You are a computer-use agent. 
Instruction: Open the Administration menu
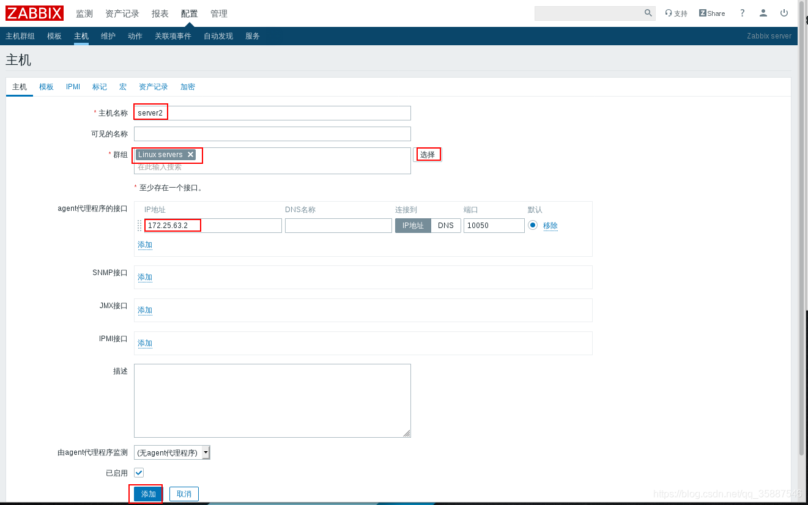pyautogui.click(x=219, y=13)
